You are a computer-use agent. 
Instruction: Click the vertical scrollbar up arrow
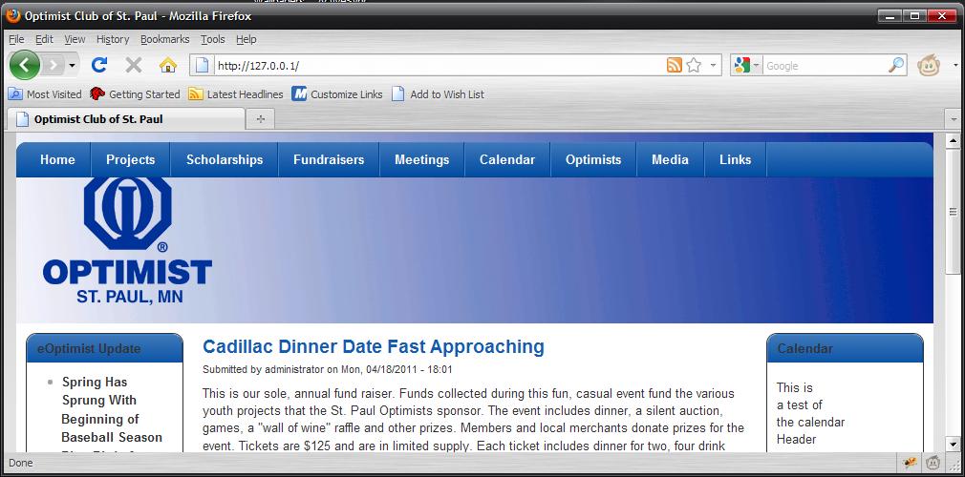coord(953,141)
